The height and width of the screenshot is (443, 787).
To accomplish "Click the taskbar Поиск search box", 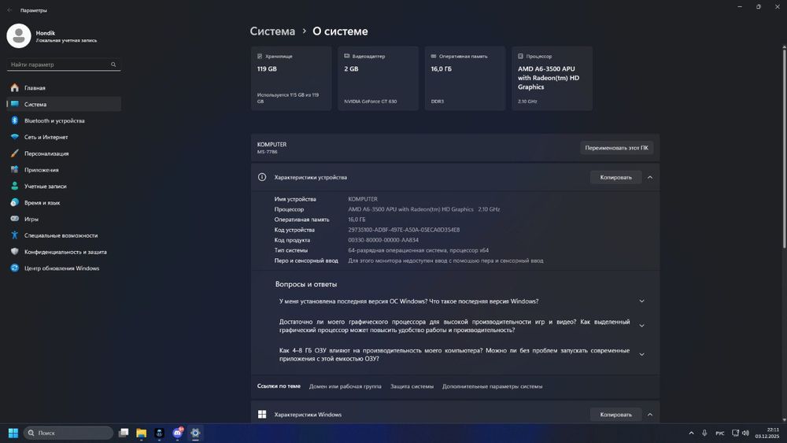I will 68,433.
